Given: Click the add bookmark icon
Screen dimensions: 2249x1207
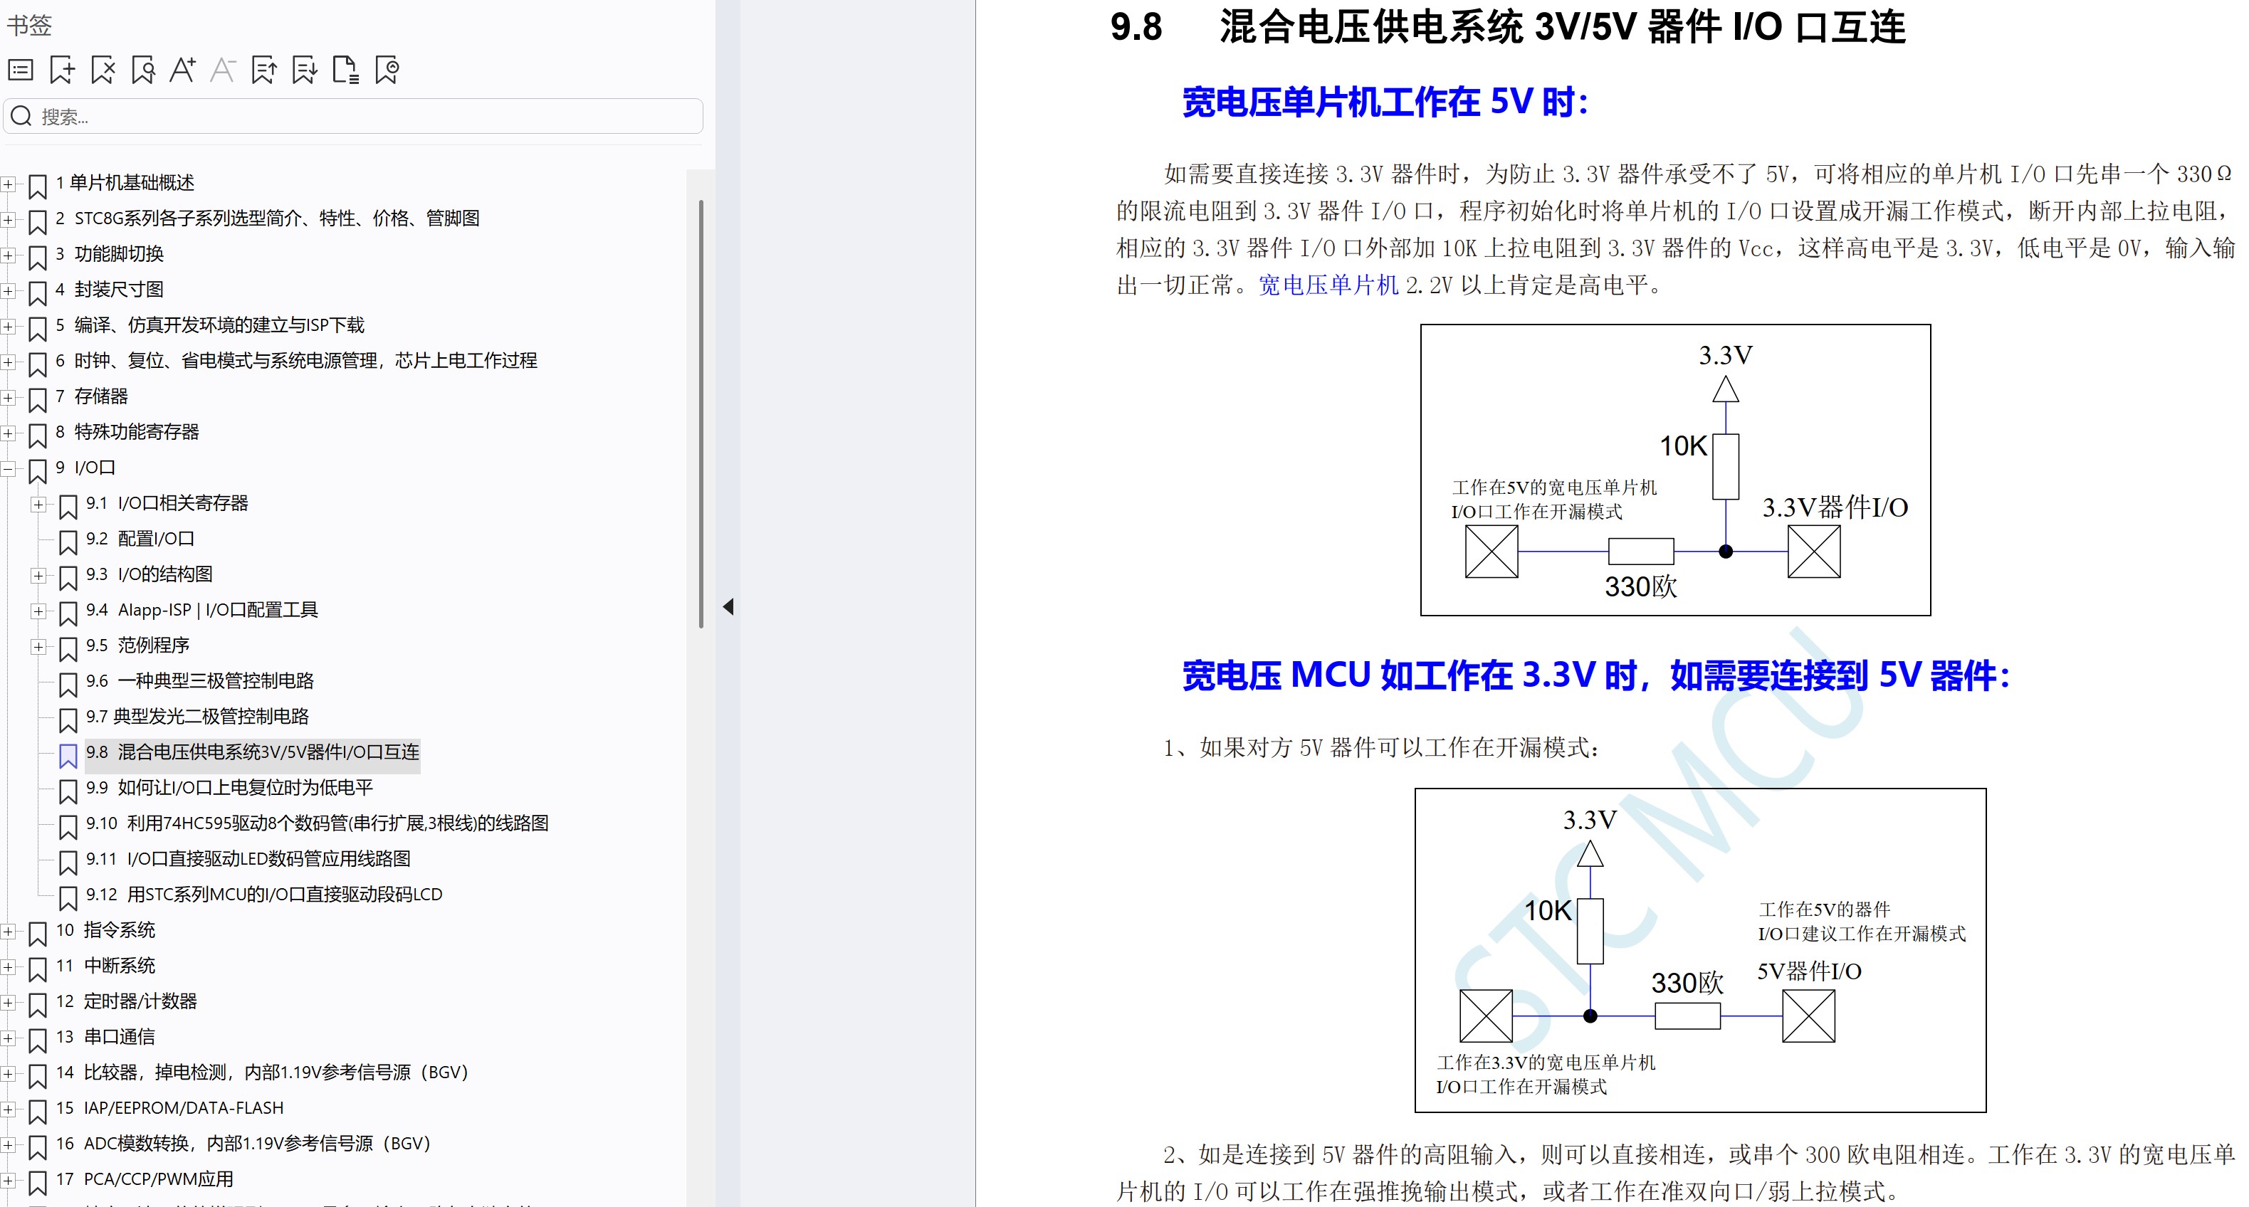Looking at the screenshot, I should [x=62, y=70].
